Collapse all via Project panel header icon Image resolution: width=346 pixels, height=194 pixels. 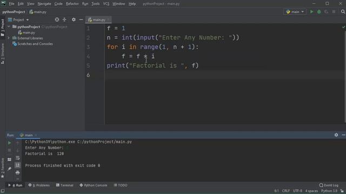pos(64,19)
